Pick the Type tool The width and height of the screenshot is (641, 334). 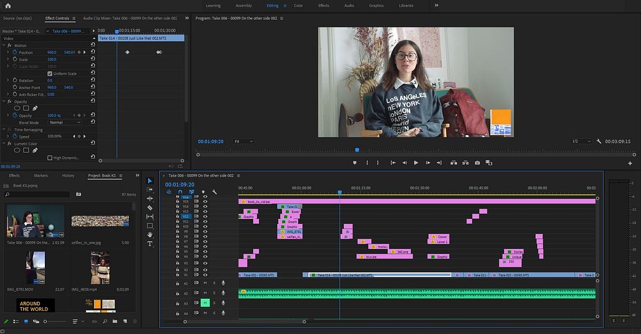click(150, 244)
